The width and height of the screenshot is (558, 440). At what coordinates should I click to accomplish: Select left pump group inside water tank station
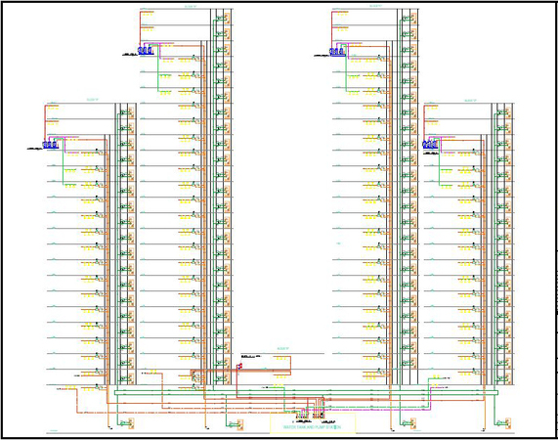tap(301, 415)
